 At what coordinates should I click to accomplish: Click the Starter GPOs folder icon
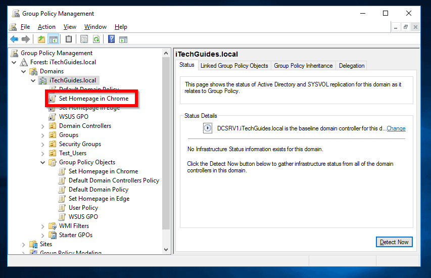coord(52,235)
